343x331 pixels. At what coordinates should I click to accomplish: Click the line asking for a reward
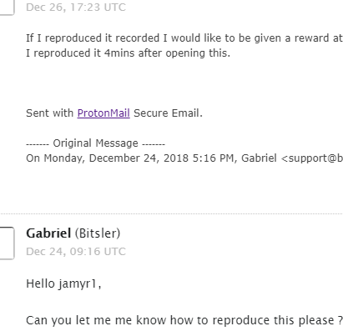tap(184, 38)
